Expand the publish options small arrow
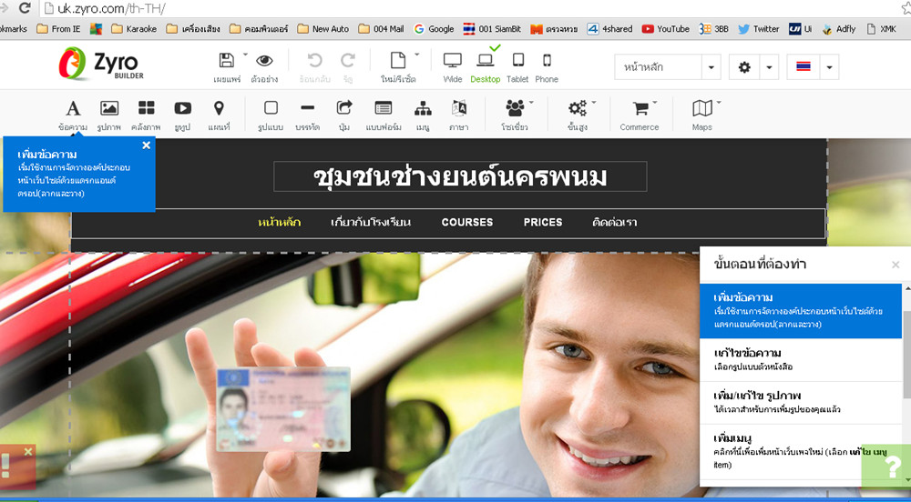911x502 pixels. pyautogui.click(x=244, y=55)
